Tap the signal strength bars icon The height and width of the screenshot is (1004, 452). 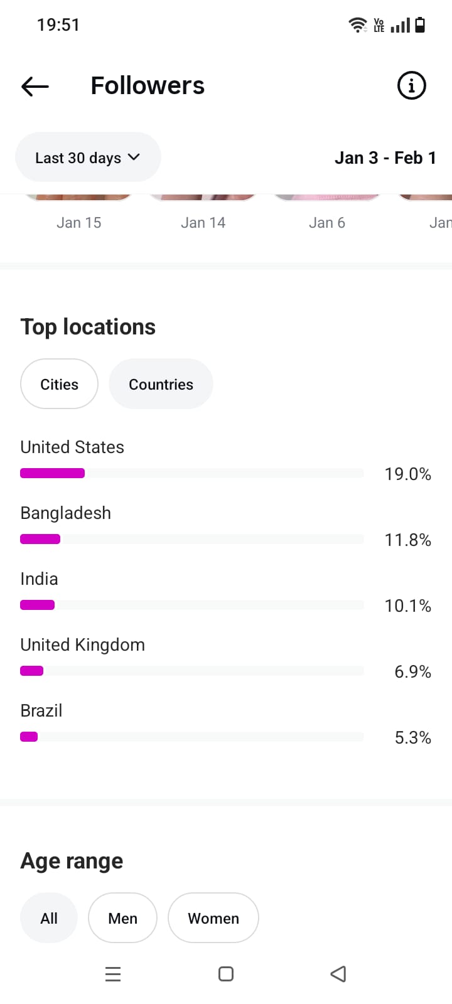point(400,26)
